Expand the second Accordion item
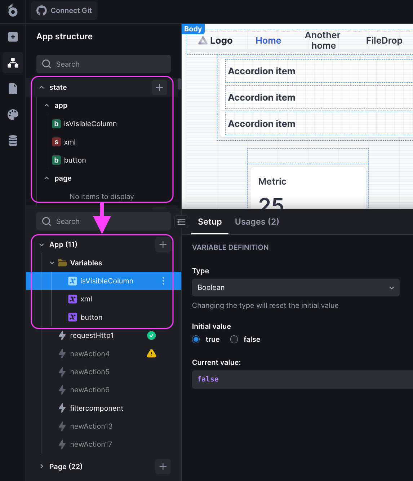Viewport: 413px width, 481px height. [x=319, y=97]
